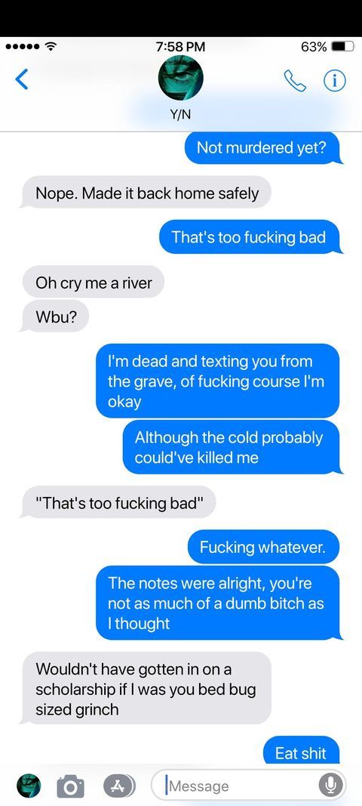
Task: Select the "Fucking whatever." sent message
Action: point(265,547)
